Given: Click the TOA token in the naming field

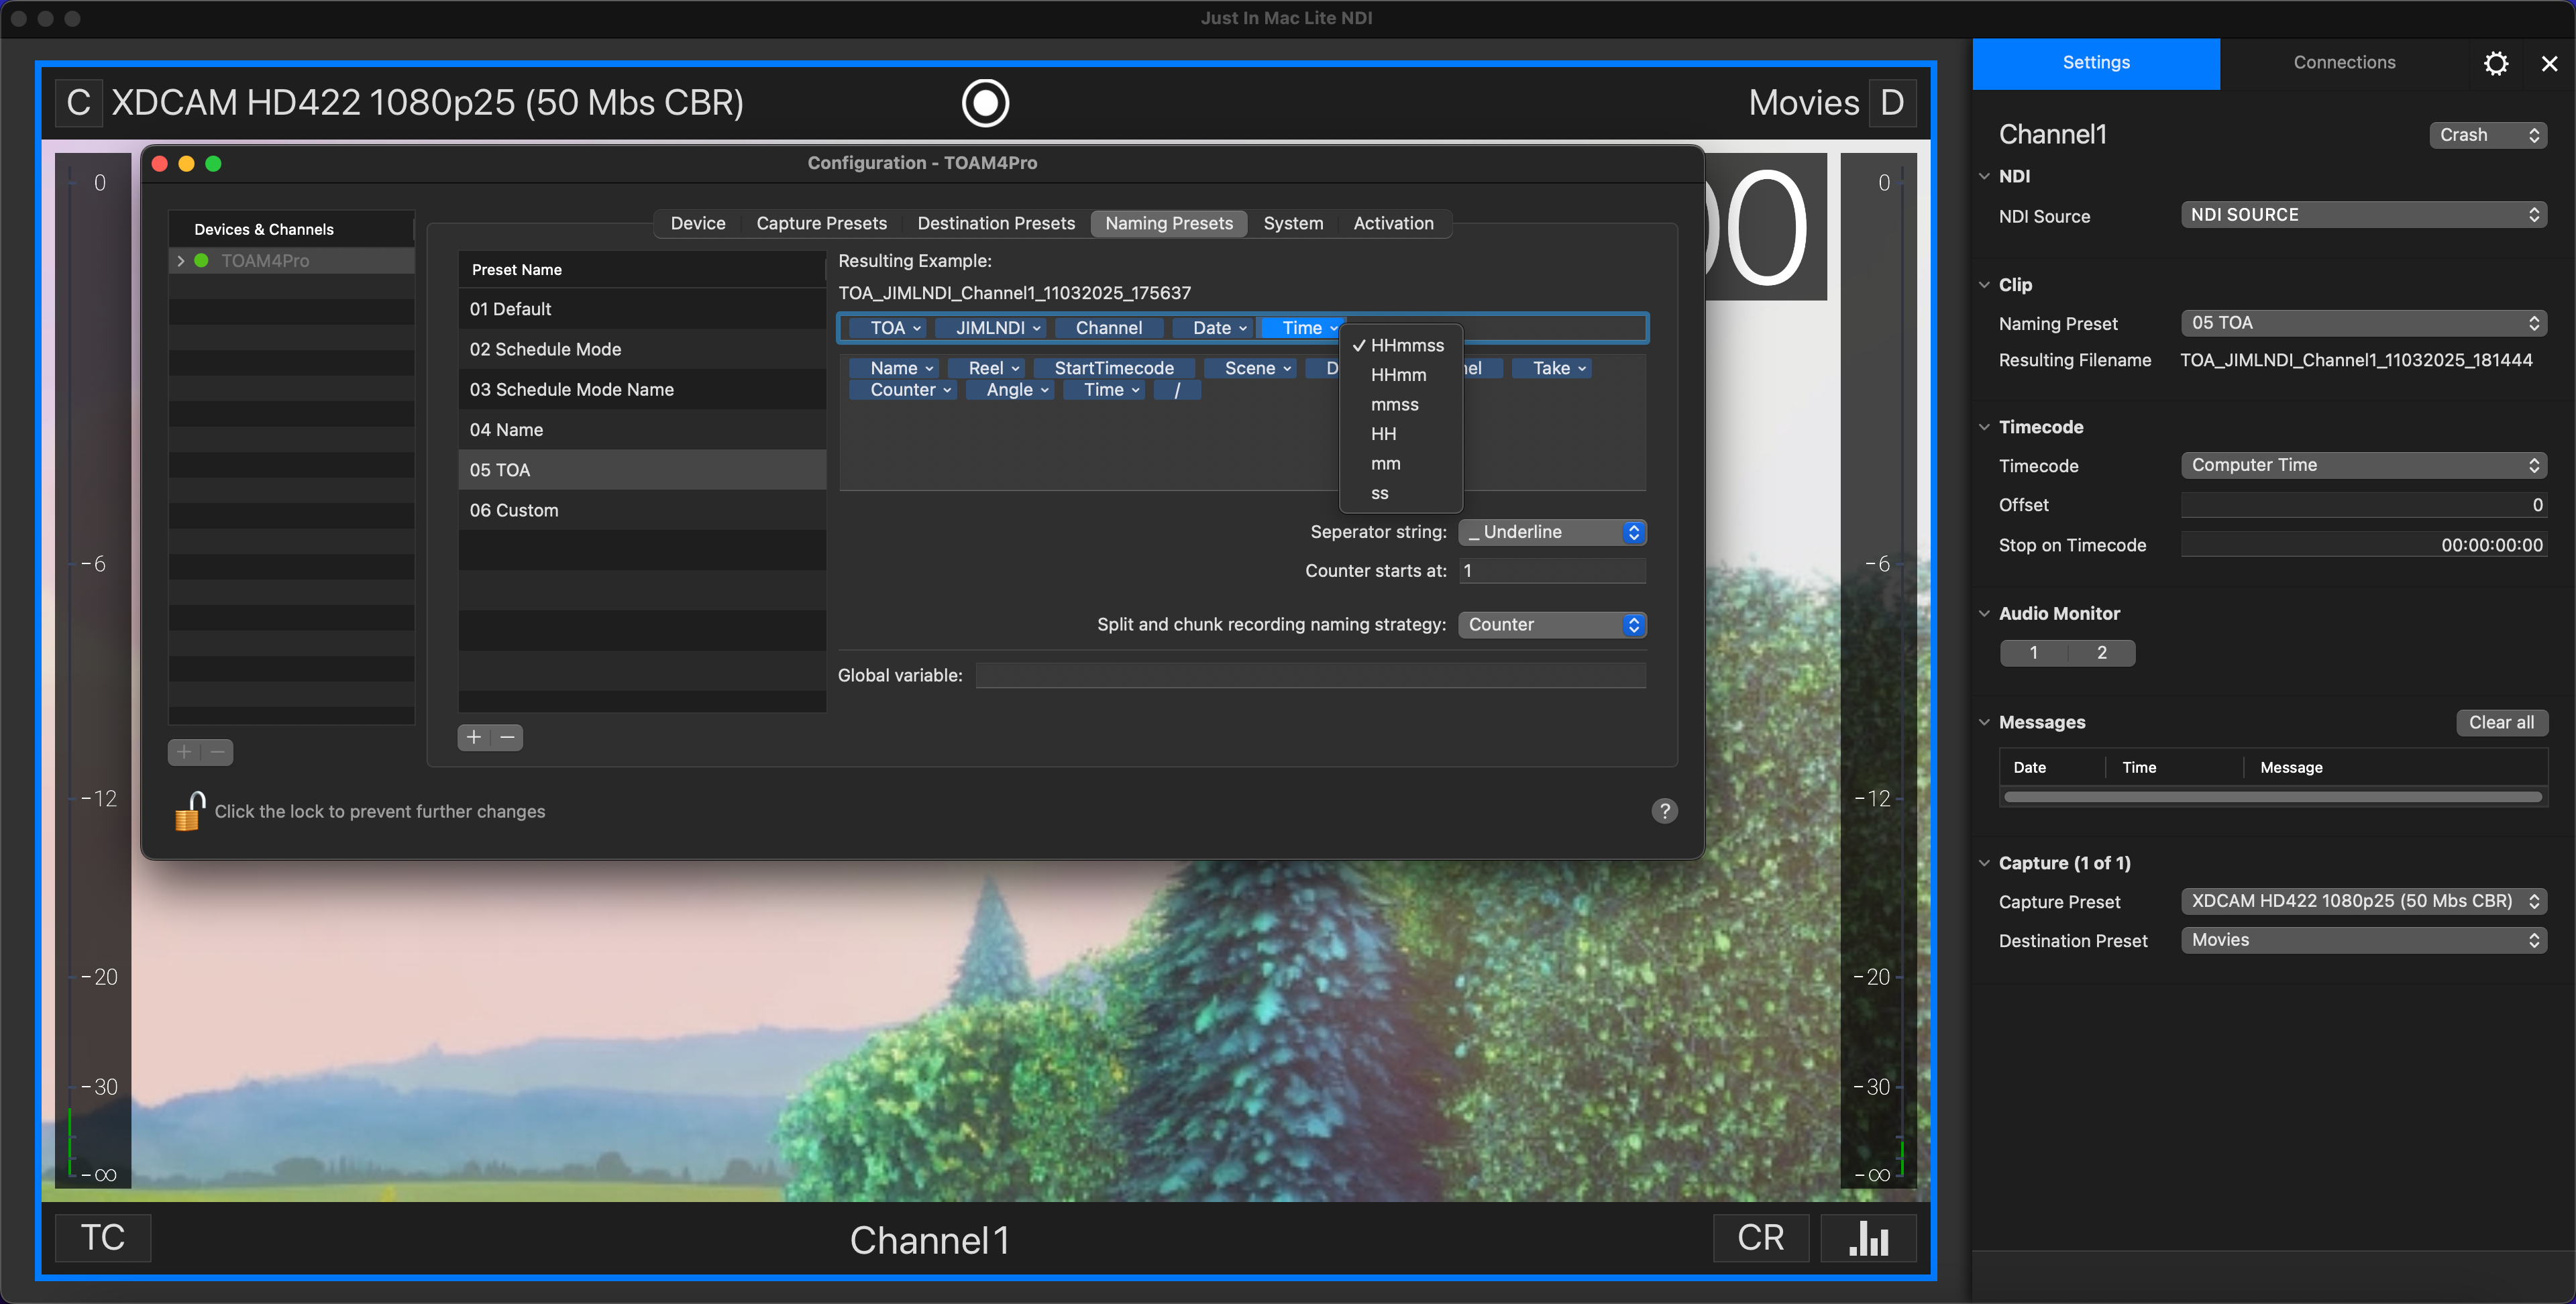Looking at the screenshot, I should click(x=888, y=328).
